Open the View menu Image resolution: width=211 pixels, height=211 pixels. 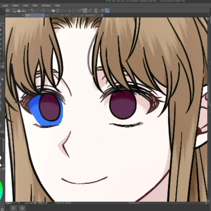coord(25,5)
